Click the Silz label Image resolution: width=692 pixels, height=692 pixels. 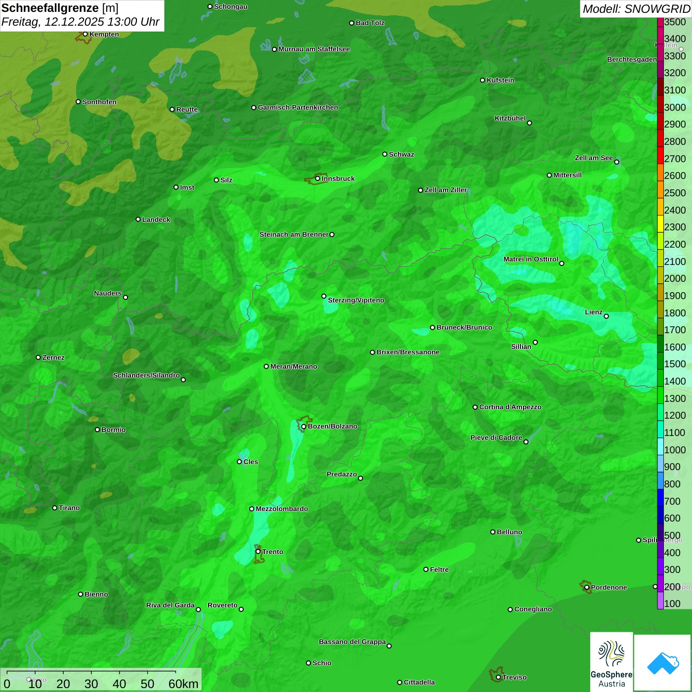tap(226, 180)
